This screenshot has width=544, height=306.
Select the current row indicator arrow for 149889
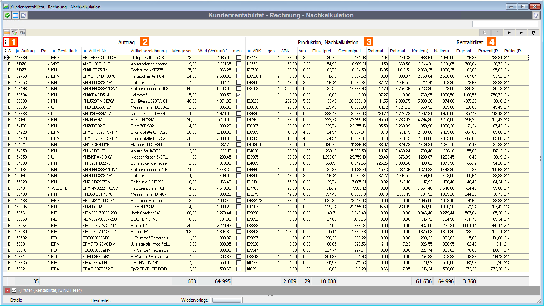click(x=5, y=58)
